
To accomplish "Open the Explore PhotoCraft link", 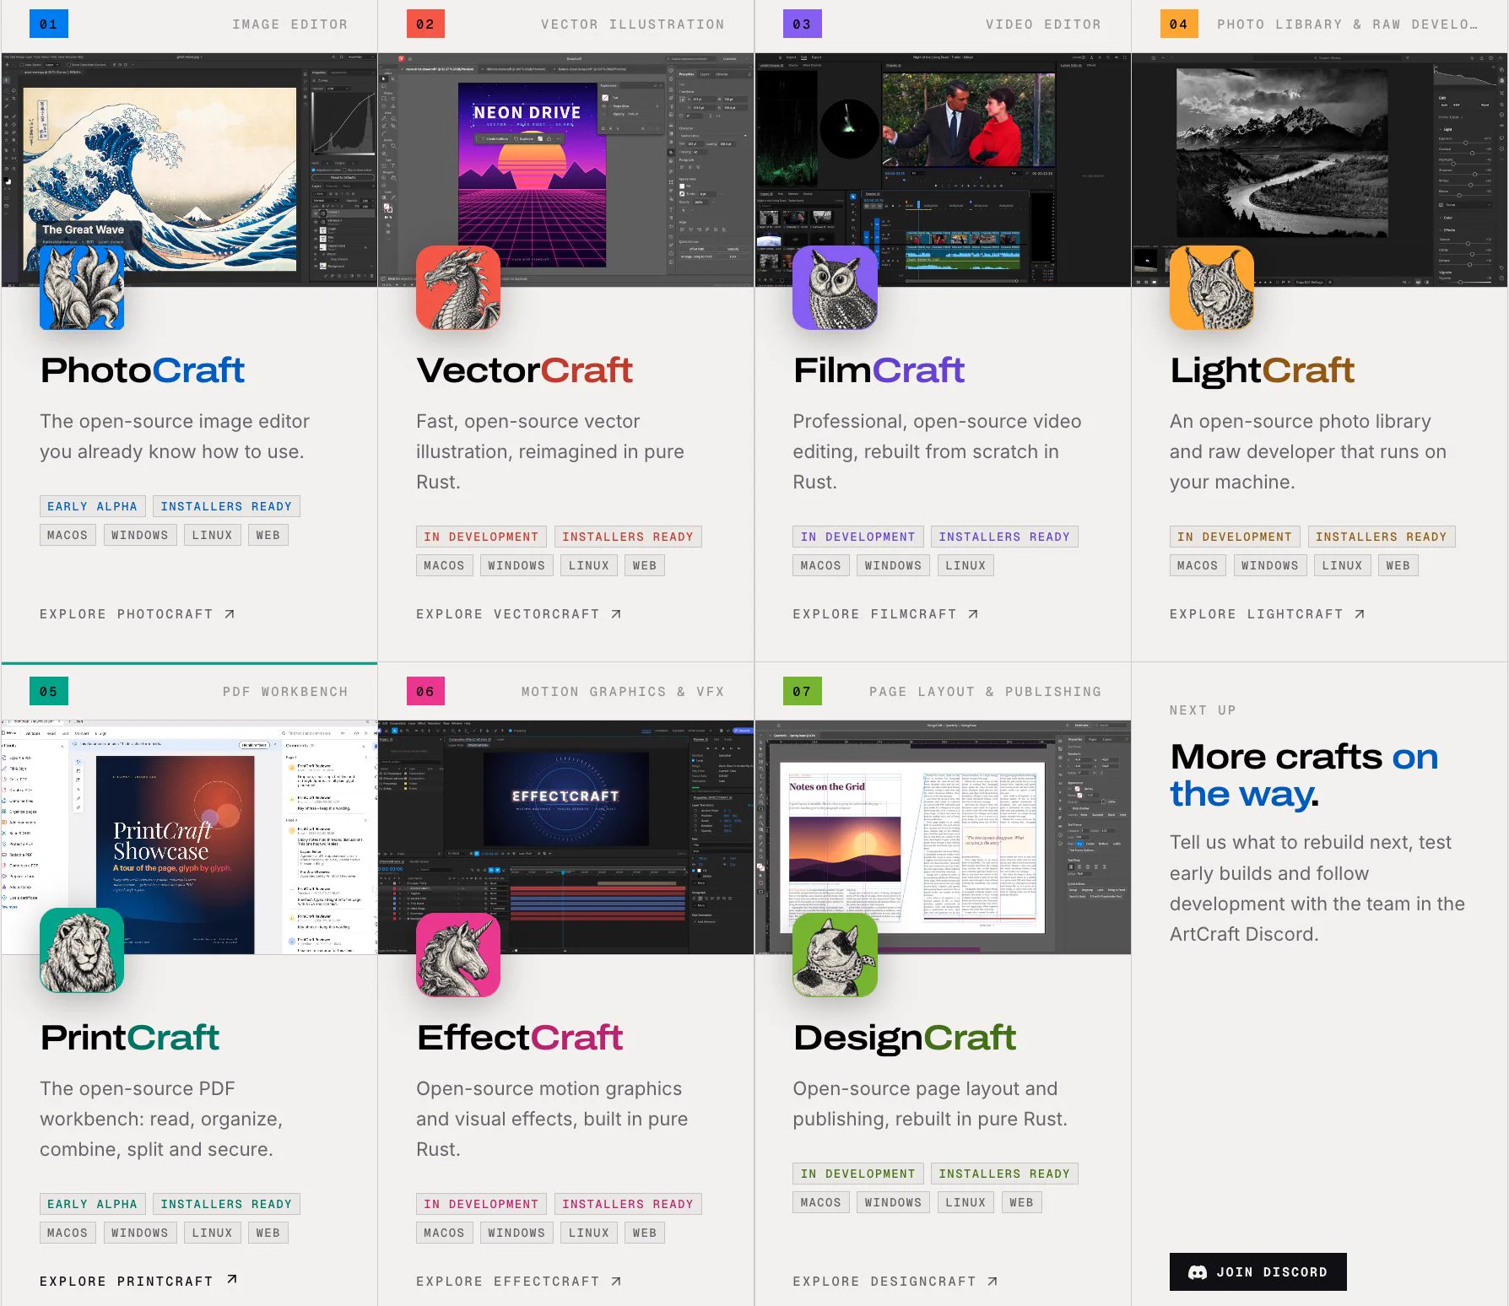I will [138, 614].
